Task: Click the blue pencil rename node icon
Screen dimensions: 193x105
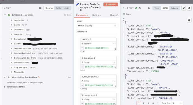Action: [x=77, y=4]
